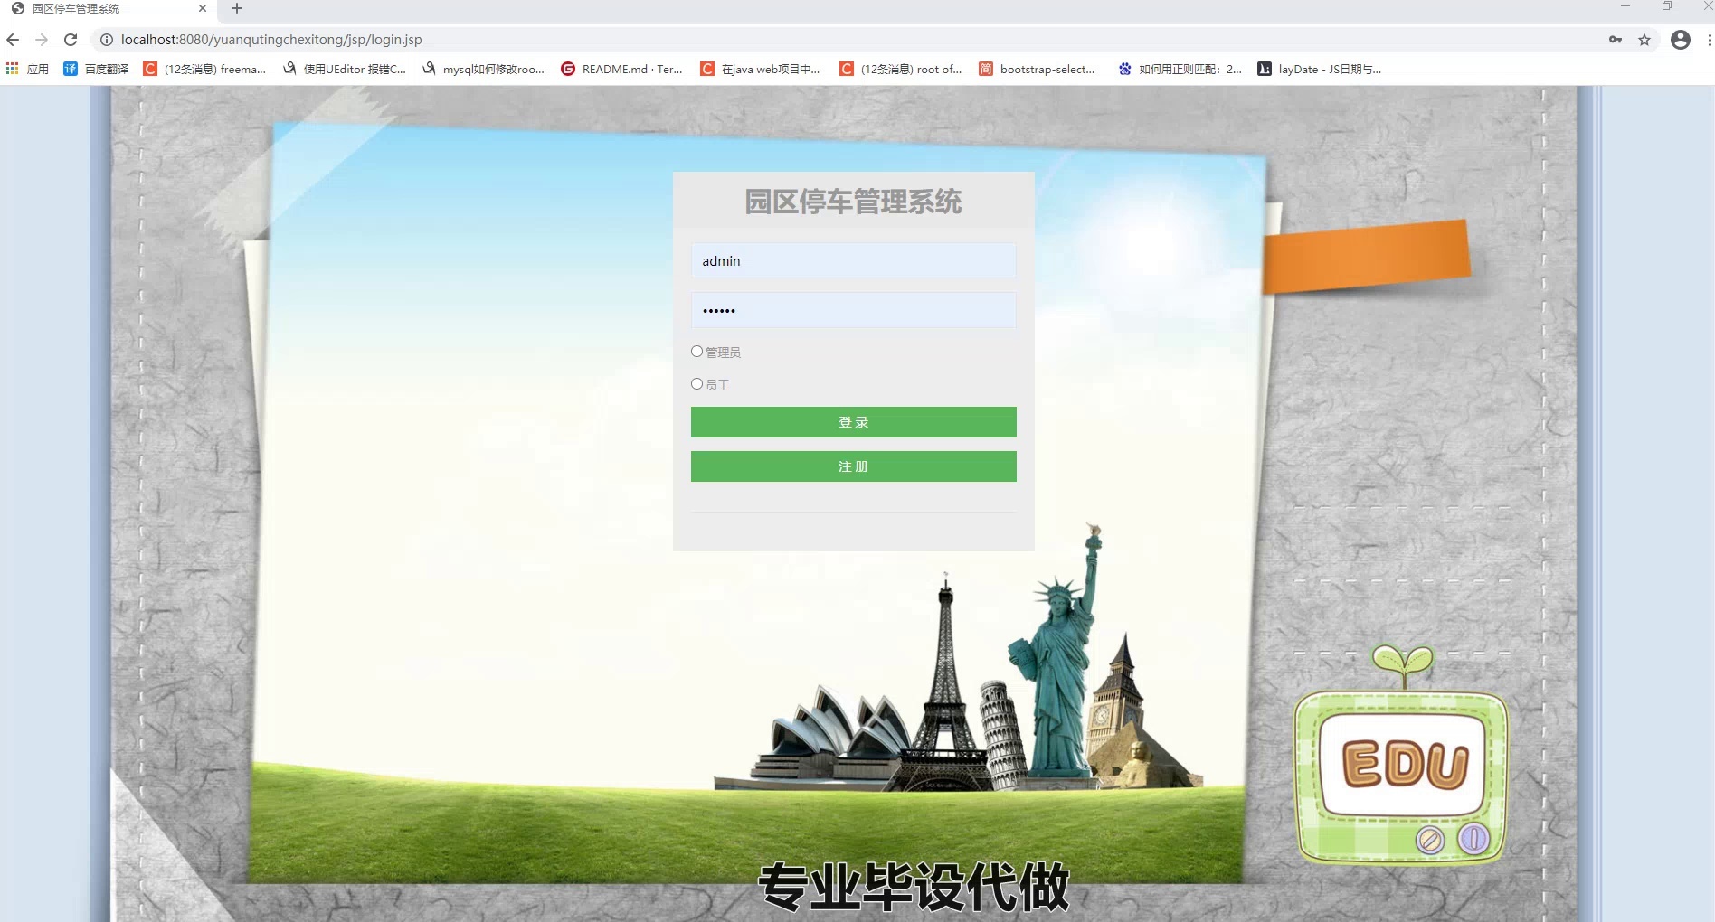This screenshot has height=922, width=1715.
Task: View site information icon in address bar
Action: [x=106, y=40]
